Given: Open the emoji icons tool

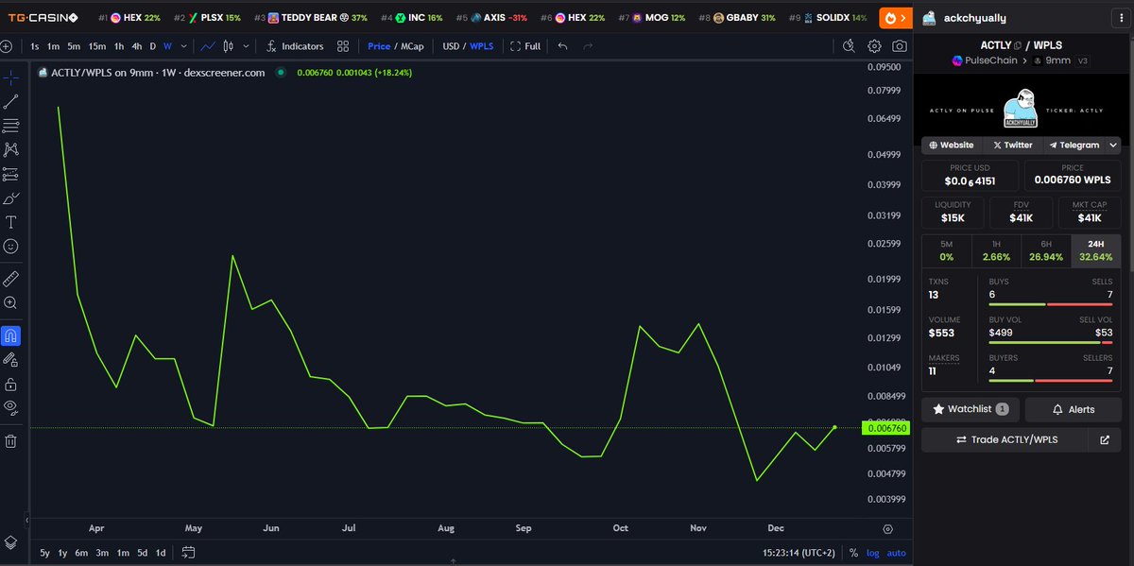Looking at the screenshot, I should tap(10, 247).
